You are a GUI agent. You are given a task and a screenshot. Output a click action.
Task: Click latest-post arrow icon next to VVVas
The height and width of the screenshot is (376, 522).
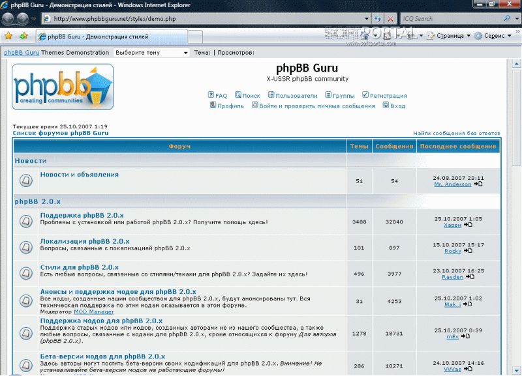pyautogui.click(x=468, y=369)
